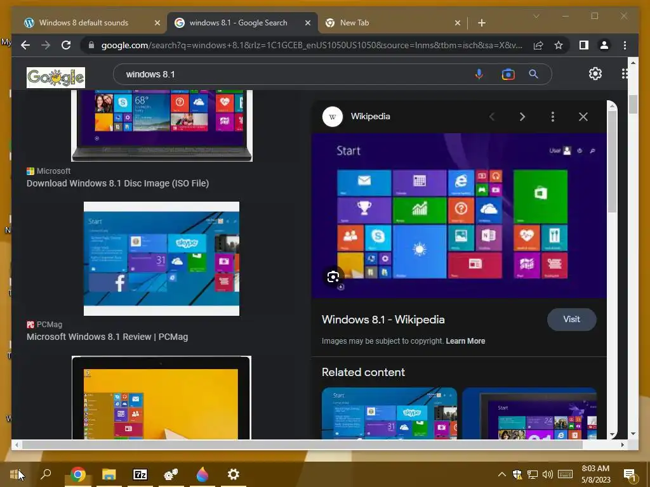Image resolution: width=650 pixels, height=487 pixels.
Task: Open the touch keyboard tray icon
Action: (x=565, y=474)
